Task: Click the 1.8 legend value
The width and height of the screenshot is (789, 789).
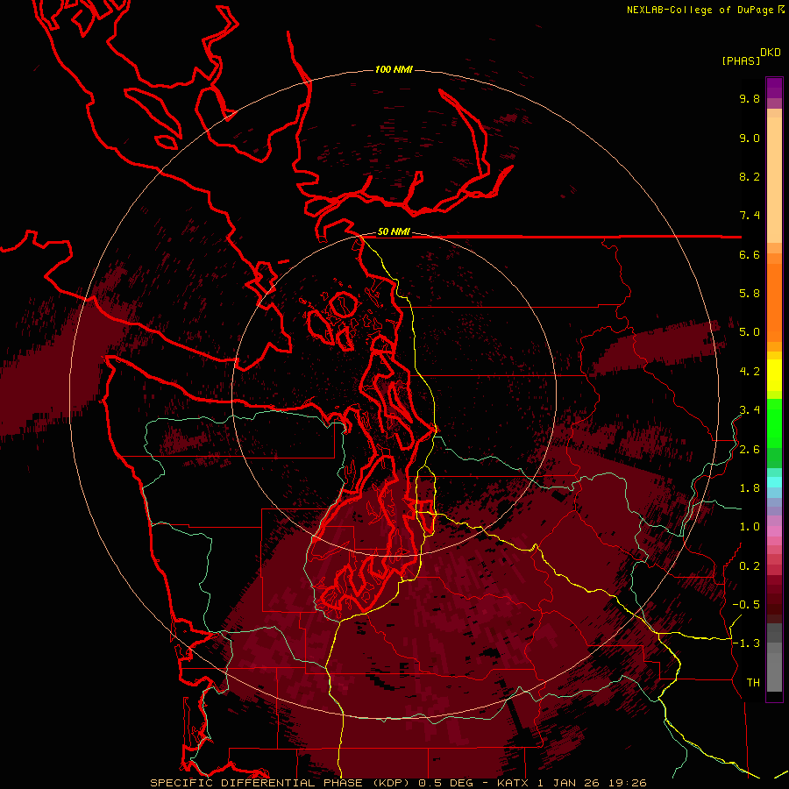Action: [750, 488]
